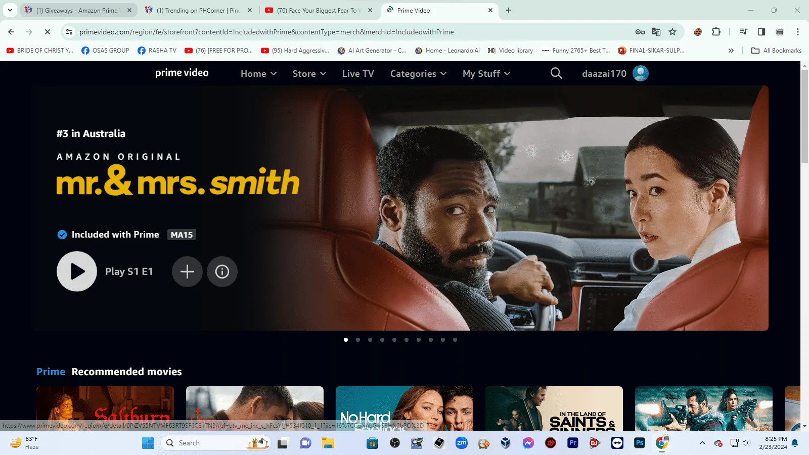Open tab search dropdown arrow
This screenshot has width=809, height=455.
[10, 10]
